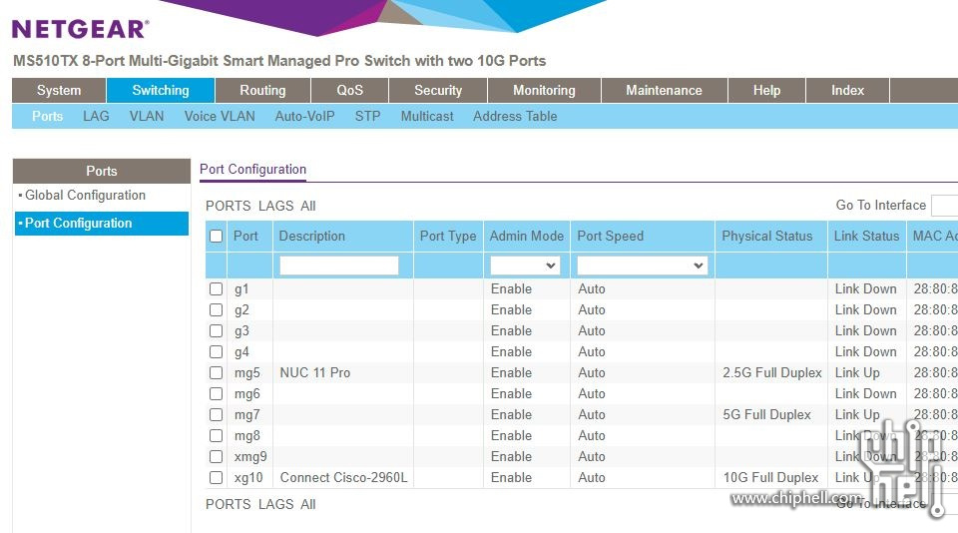Open the LAG submenu

pyautogui.click(x=96, y=116)
